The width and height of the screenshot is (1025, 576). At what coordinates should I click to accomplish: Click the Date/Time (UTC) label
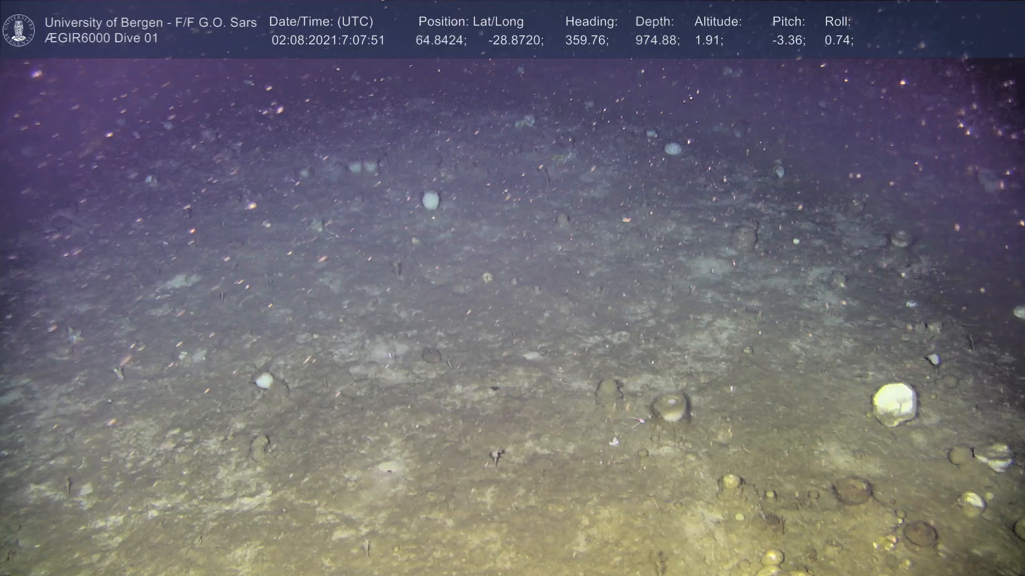pyautogui.click(x=321, y=22)
